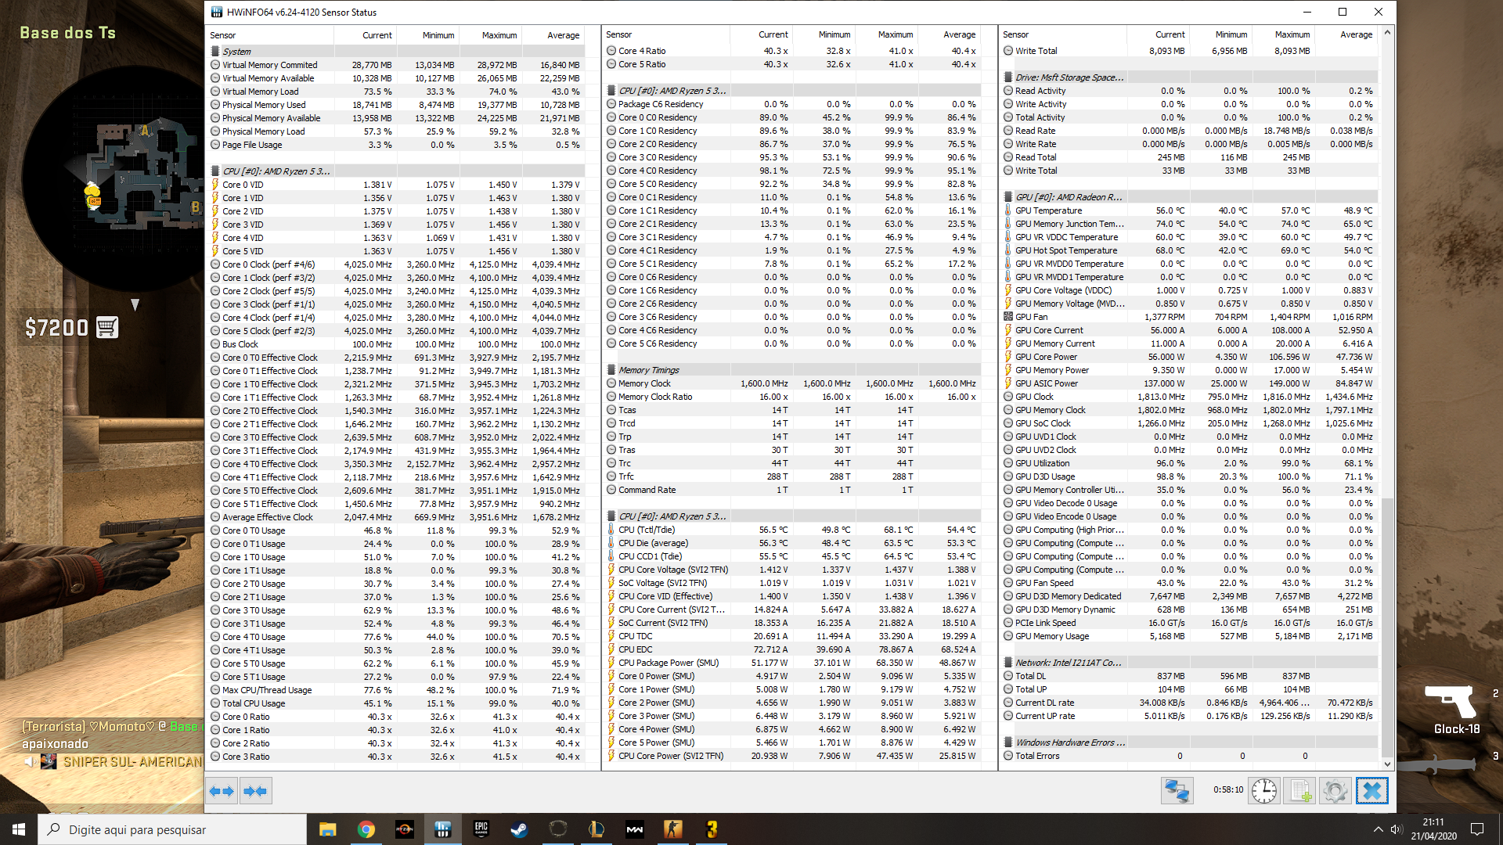Select Max CPU/Thread Usage row
The image size is (1503, 845).
[x=395, y=690]
